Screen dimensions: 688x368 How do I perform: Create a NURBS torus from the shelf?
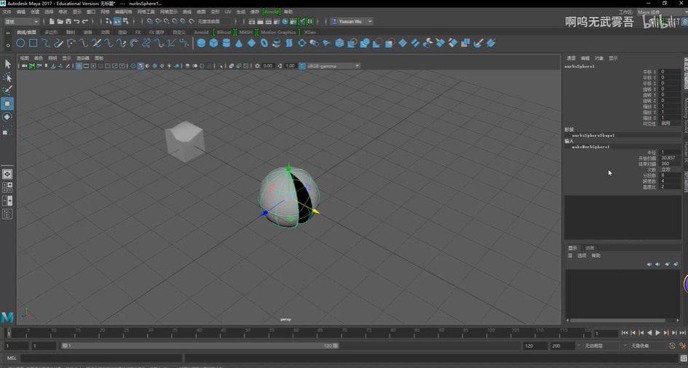pyautogui.click(x=264, y=43)
